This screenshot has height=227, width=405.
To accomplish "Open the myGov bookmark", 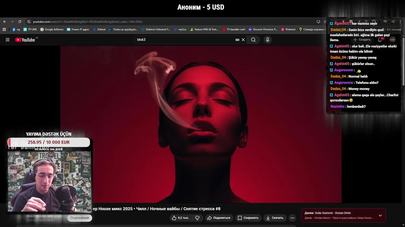I will point(180,29).
